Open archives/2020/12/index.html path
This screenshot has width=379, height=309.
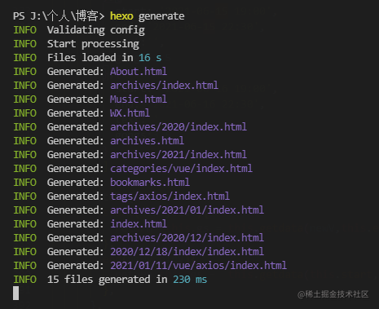187,238
